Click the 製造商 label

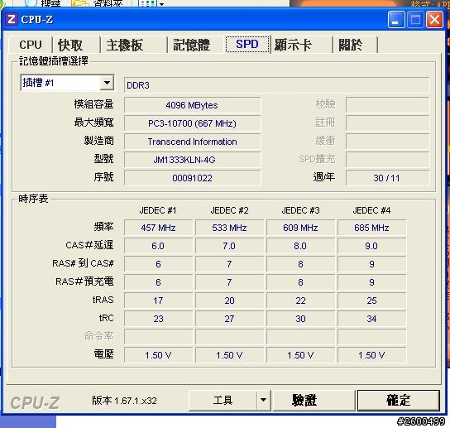click(x=99, y=141)
